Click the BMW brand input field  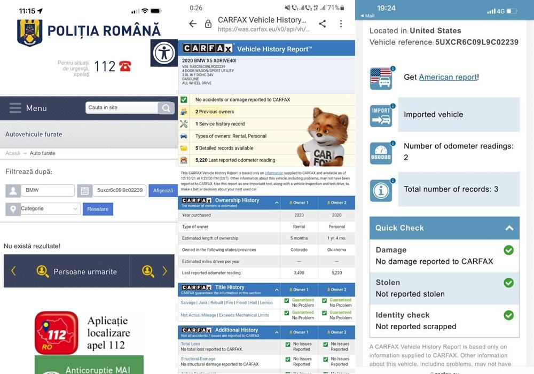pyautogui.click(x=48, y=190)
